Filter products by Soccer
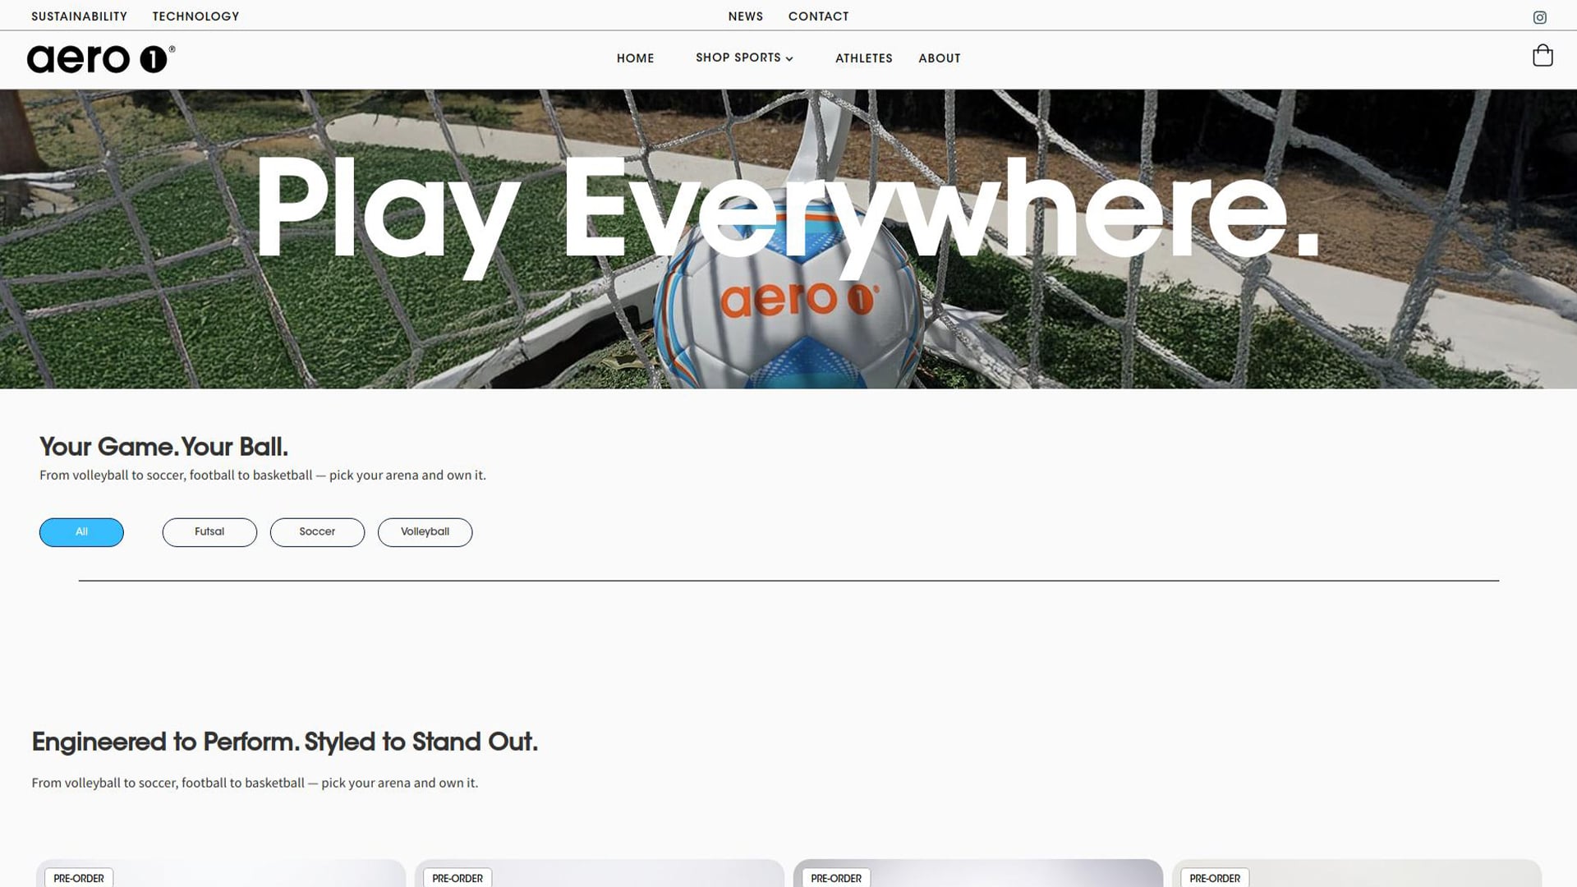This screenshot has width=1577, height=887. click(x=317, y=532)
